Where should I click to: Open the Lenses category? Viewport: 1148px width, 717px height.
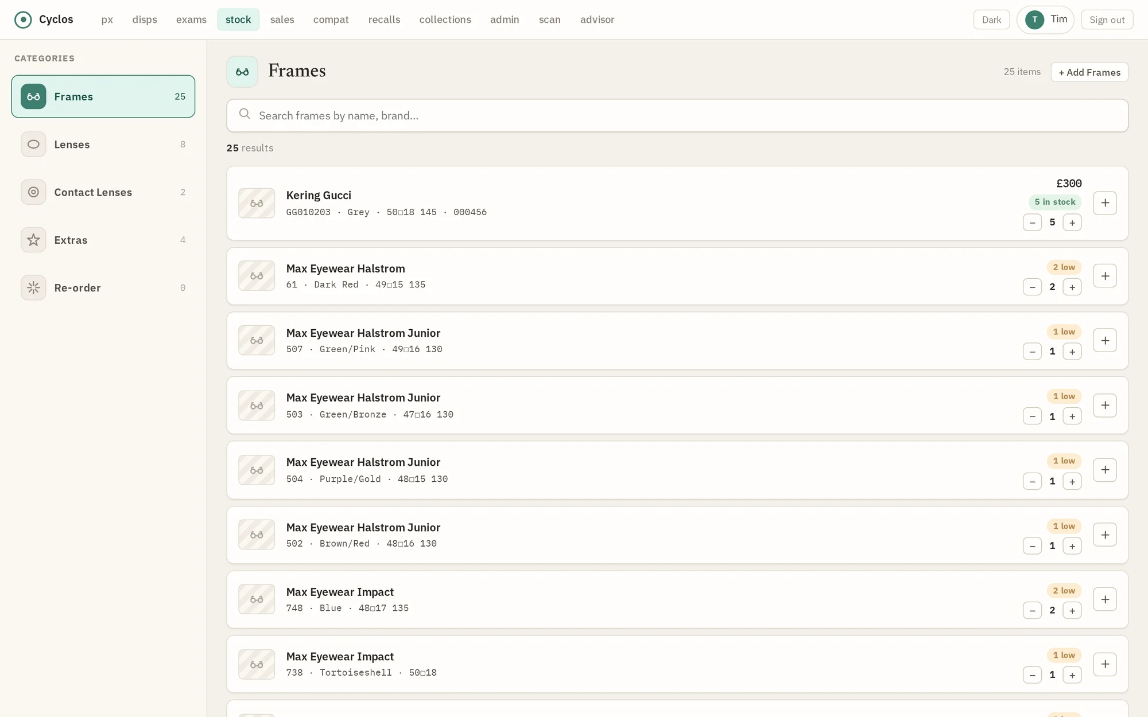pyautogui.click(x=103, y=145)
